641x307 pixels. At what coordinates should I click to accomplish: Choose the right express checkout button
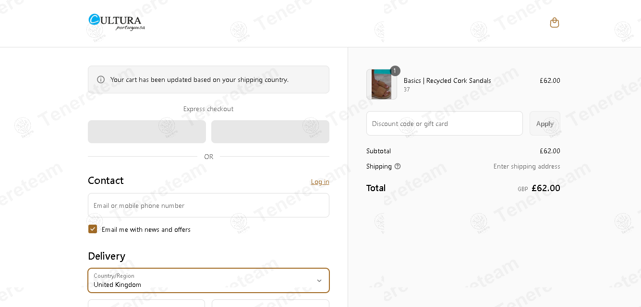270,132
